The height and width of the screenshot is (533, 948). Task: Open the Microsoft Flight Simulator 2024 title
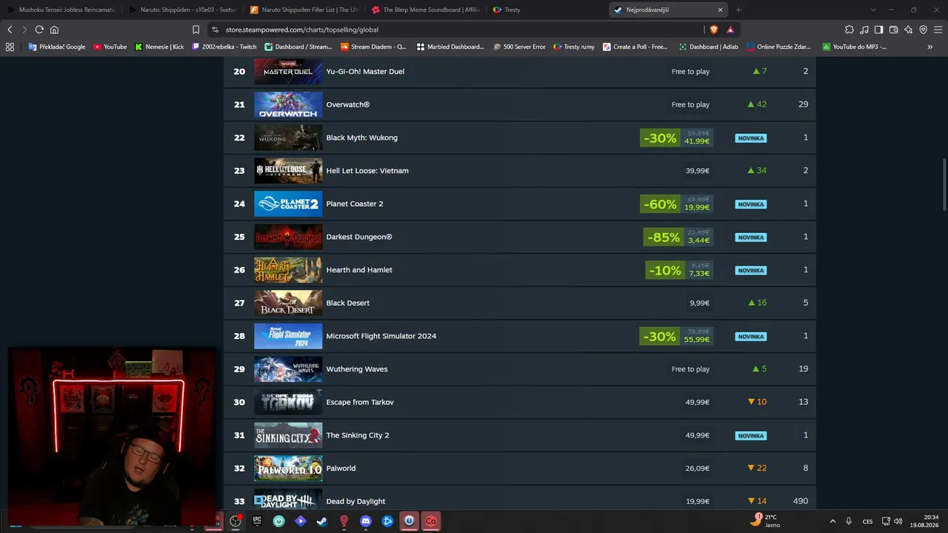(381, 336)
